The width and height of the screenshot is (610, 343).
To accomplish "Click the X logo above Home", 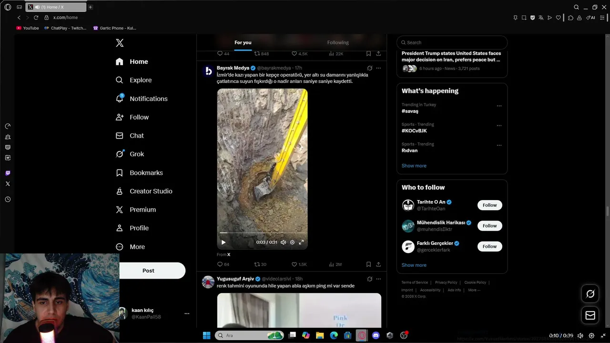I will [120, 43].
